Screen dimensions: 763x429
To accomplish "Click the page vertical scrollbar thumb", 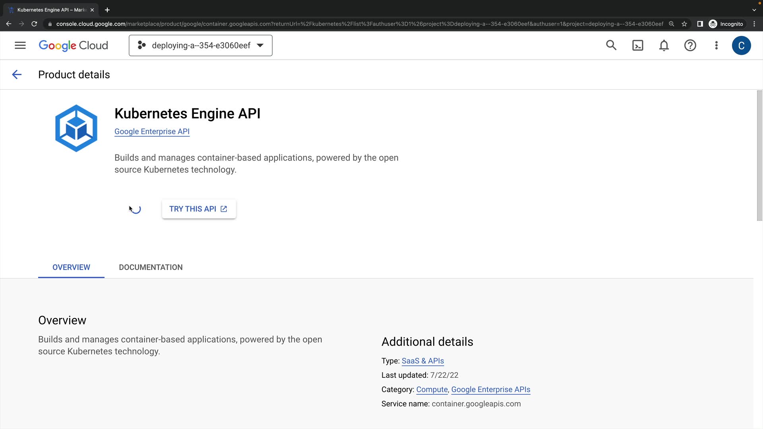I will point(759,155).
